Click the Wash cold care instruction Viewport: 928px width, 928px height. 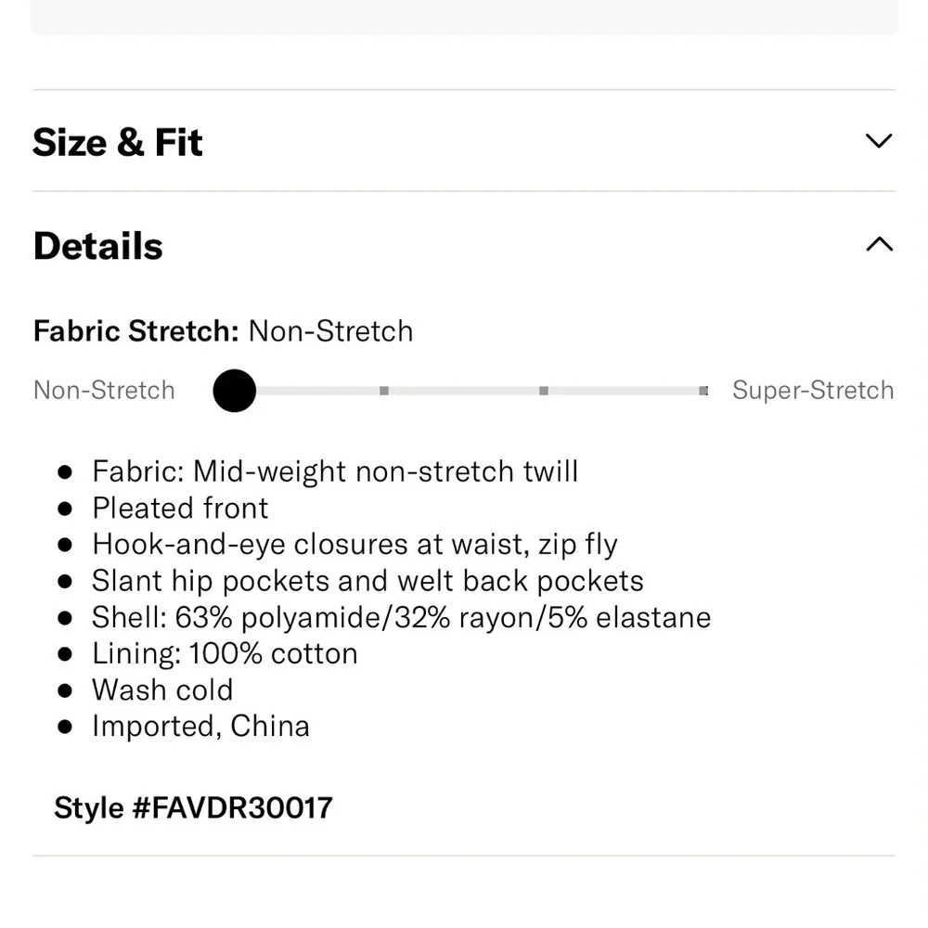coord(162,690)
